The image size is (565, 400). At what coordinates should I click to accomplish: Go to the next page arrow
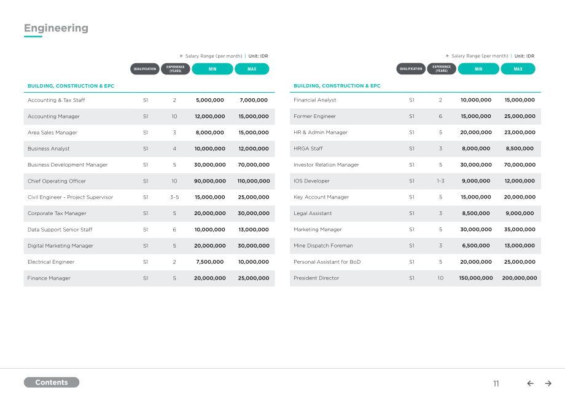pyautogui.click(x=548, y=383)
